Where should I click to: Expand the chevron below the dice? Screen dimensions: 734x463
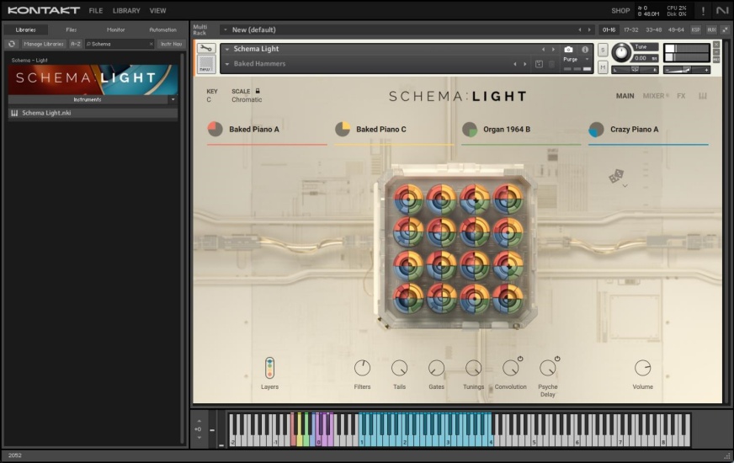625,186
